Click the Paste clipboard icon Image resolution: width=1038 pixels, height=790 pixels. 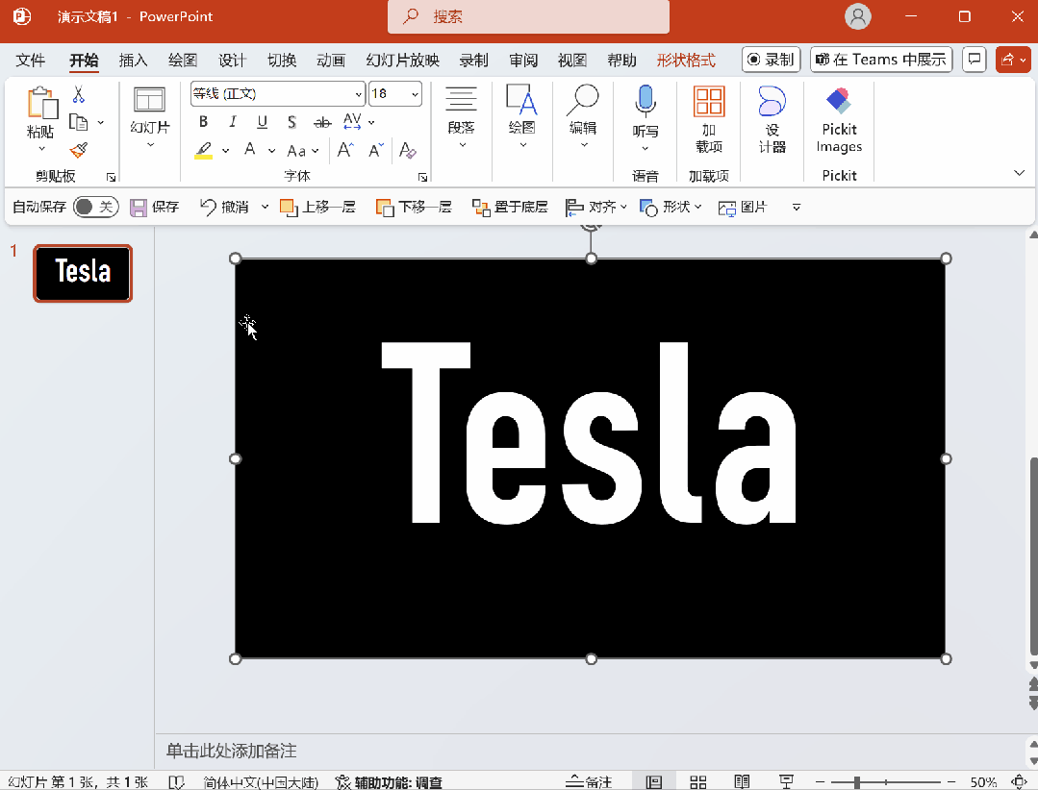coord(41,104)
